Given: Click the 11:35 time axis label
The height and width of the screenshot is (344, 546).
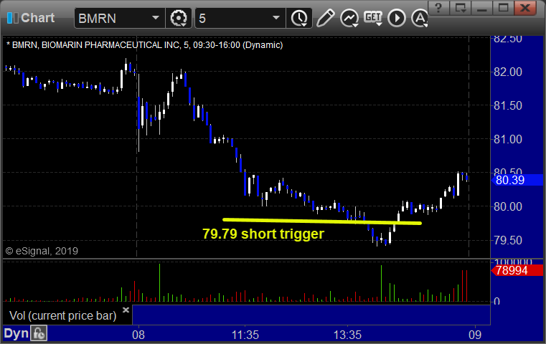Looking at the screenshot, I should point(245,335).
